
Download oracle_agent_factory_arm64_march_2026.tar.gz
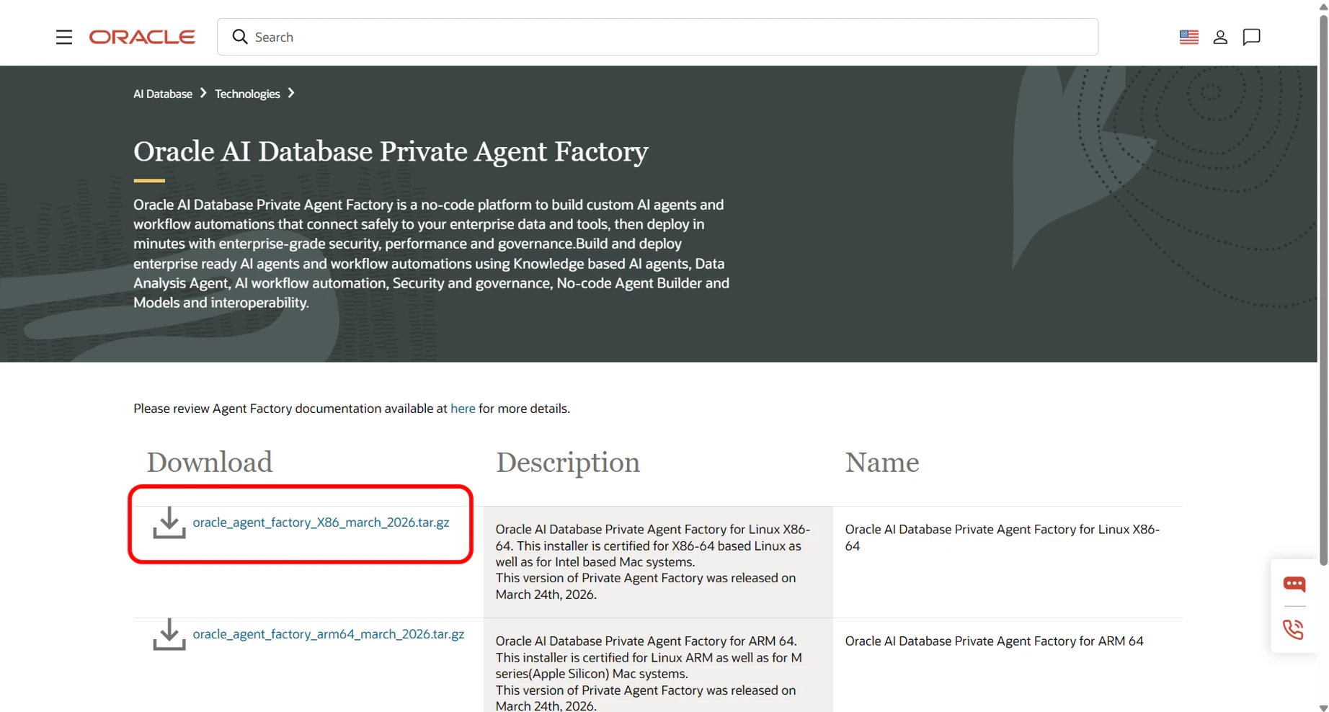point(329,634)
